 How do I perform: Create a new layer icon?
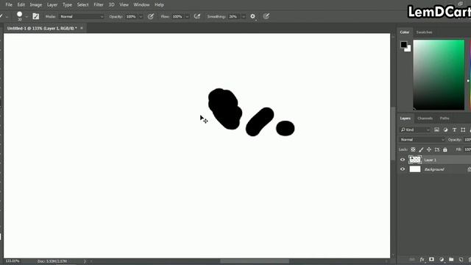(461, 259)
